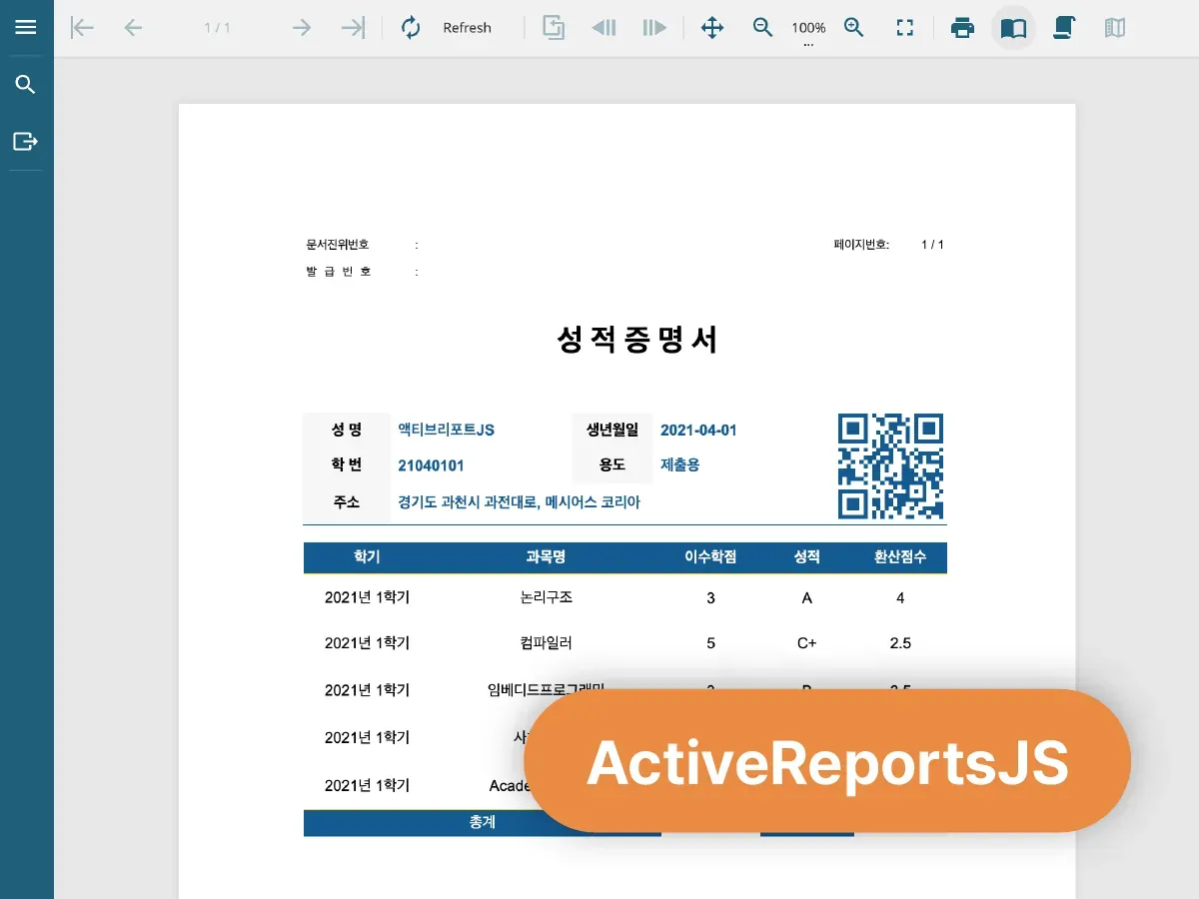Open the hamburger menu in sidebar
Viewport: 1199px width, 899px height.
coord(26,27)
